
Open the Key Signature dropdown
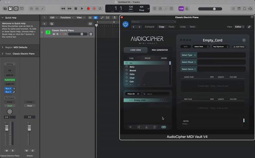(221, 47)
